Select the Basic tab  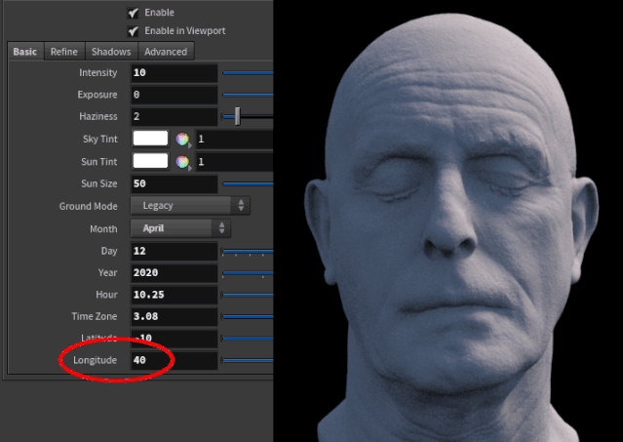pos(25,52)
